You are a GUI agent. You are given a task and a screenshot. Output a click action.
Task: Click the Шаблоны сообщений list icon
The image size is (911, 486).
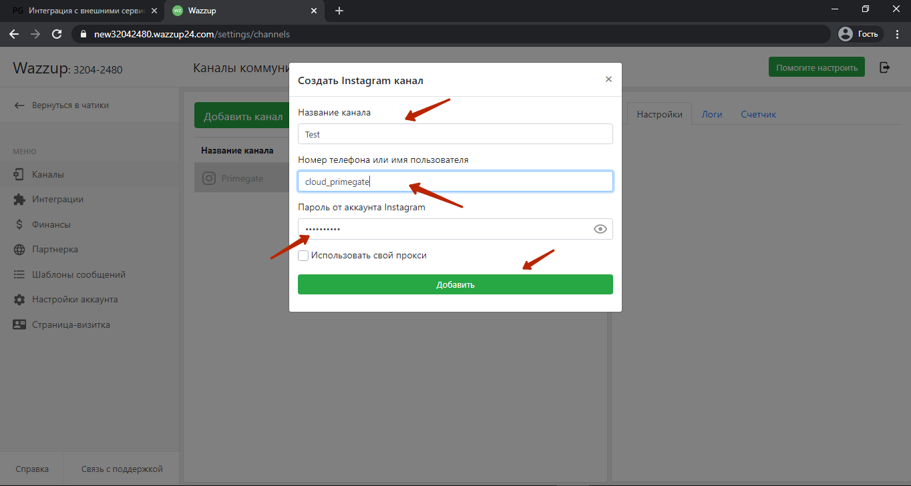click(19, 274)
